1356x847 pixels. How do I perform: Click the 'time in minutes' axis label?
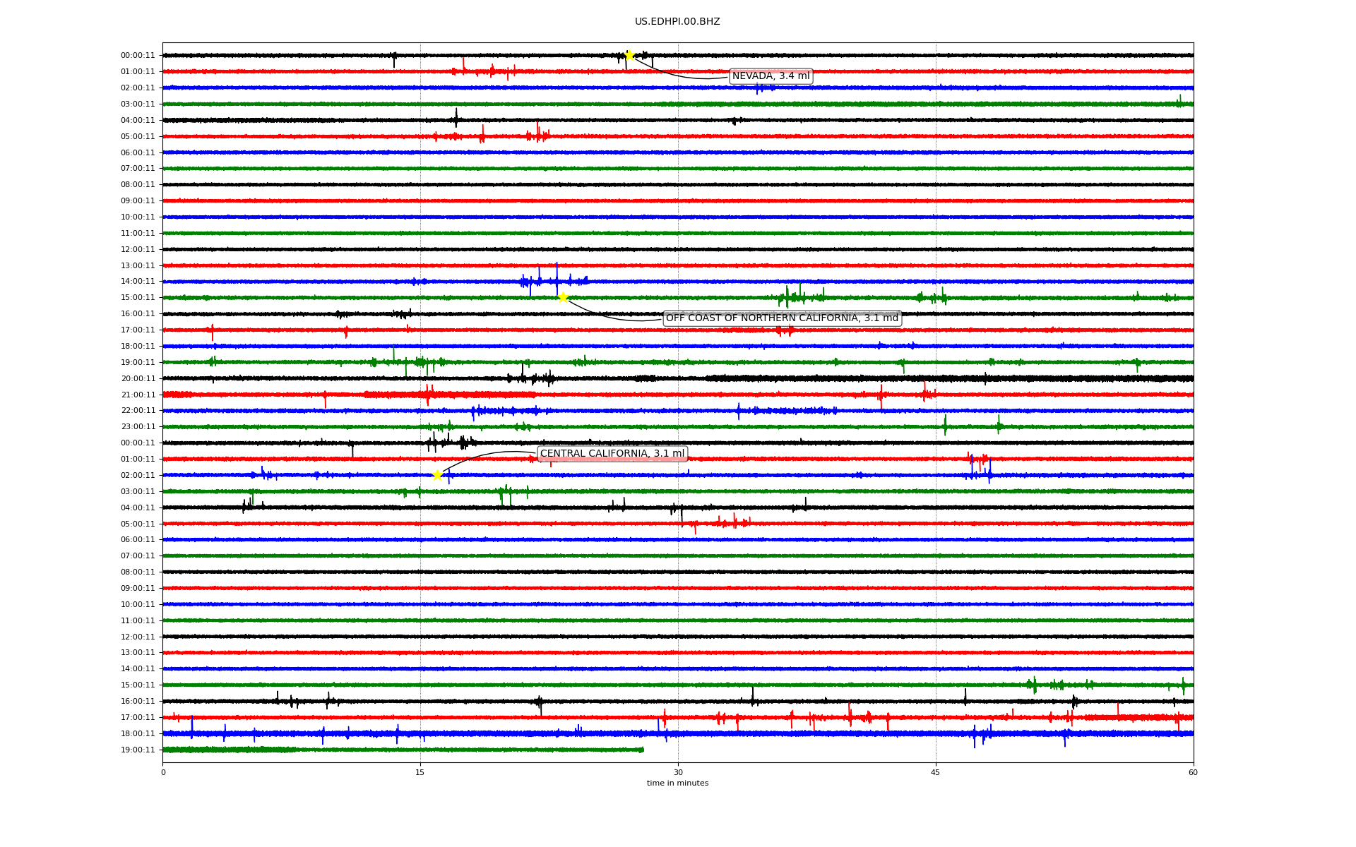677,783
